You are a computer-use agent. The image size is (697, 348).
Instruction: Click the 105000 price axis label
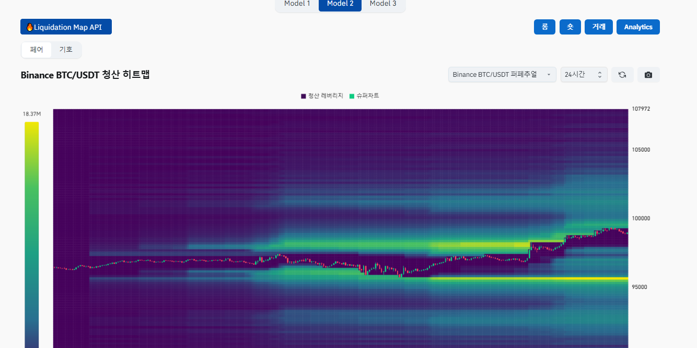[x=641, y=149]
